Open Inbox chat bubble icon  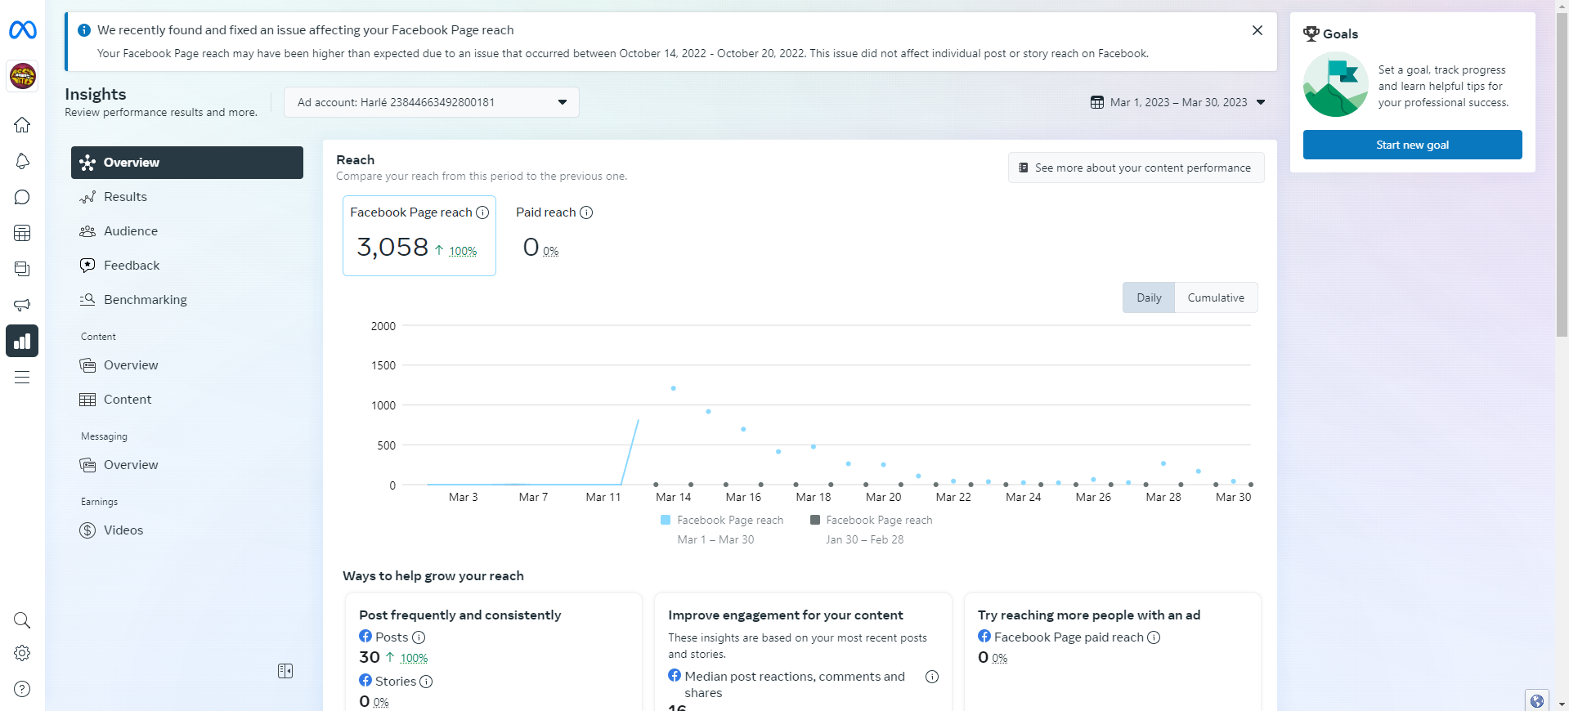(x=22, y=197)
